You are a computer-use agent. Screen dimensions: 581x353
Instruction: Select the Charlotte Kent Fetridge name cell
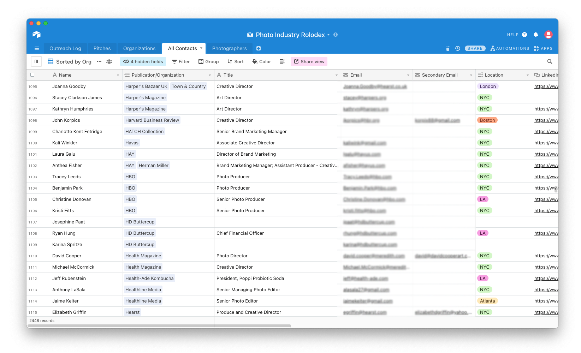coord(85,131)
